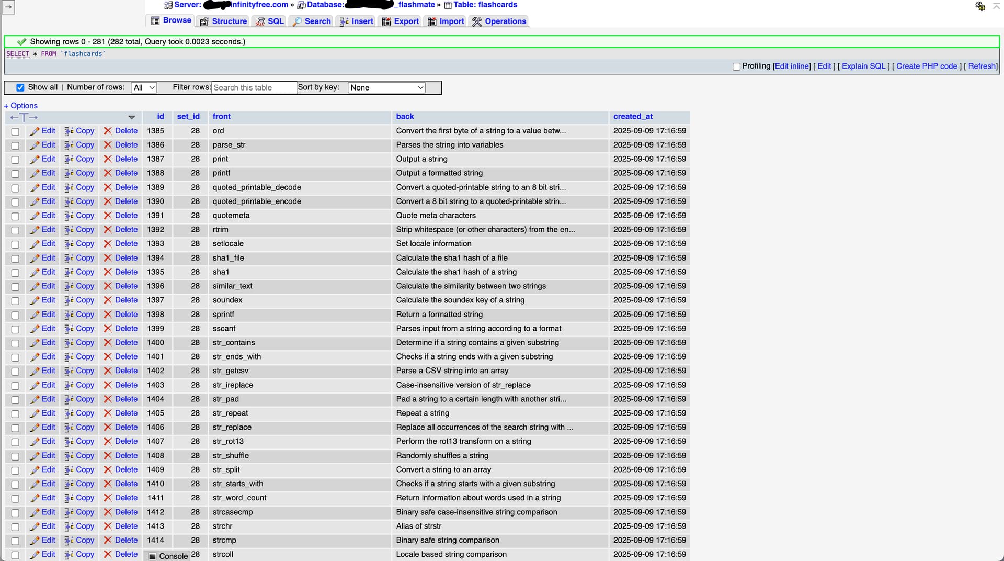
Task: Click the pencil icon in the strcmp row
Action: 35,541
